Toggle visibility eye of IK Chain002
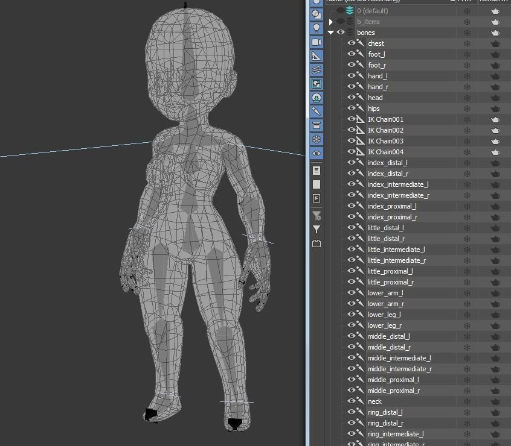511x446 pixels. point(351,130)
